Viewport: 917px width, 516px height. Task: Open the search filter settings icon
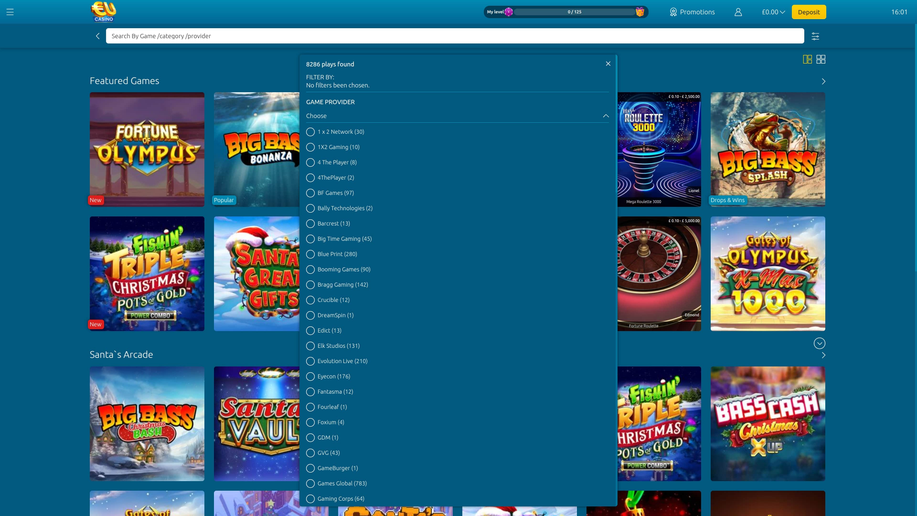[815, 36]
